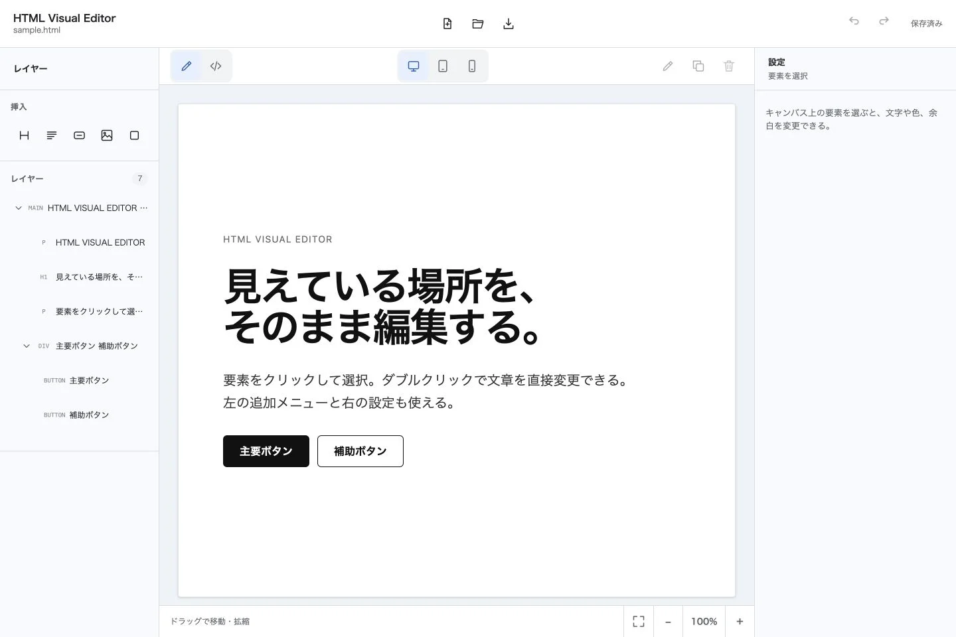Viewport: 956px width, 637px height.
Task: Click the 主要ボタン button on the canvas
Action: [266, 451]
